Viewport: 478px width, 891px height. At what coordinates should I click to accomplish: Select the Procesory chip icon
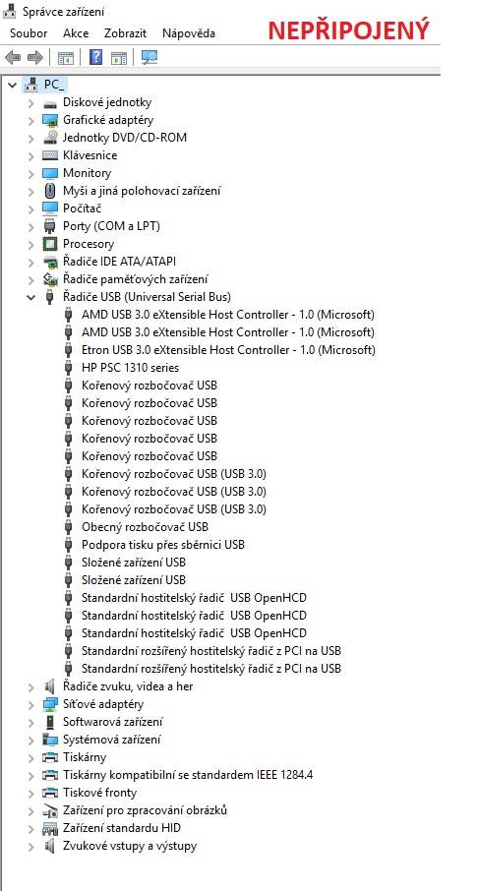(x=50, y=244)
